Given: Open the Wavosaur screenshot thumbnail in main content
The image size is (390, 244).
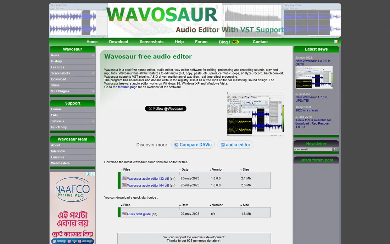Looking at the screenshot, I should [255, 114].
